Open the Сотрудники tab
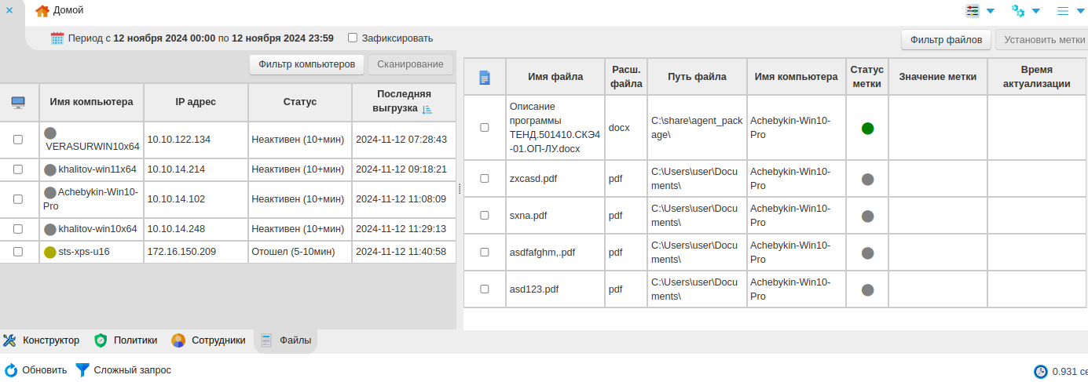Image resolution: width=1088 pixels, height=382 pixels. [x=209, y=340]
